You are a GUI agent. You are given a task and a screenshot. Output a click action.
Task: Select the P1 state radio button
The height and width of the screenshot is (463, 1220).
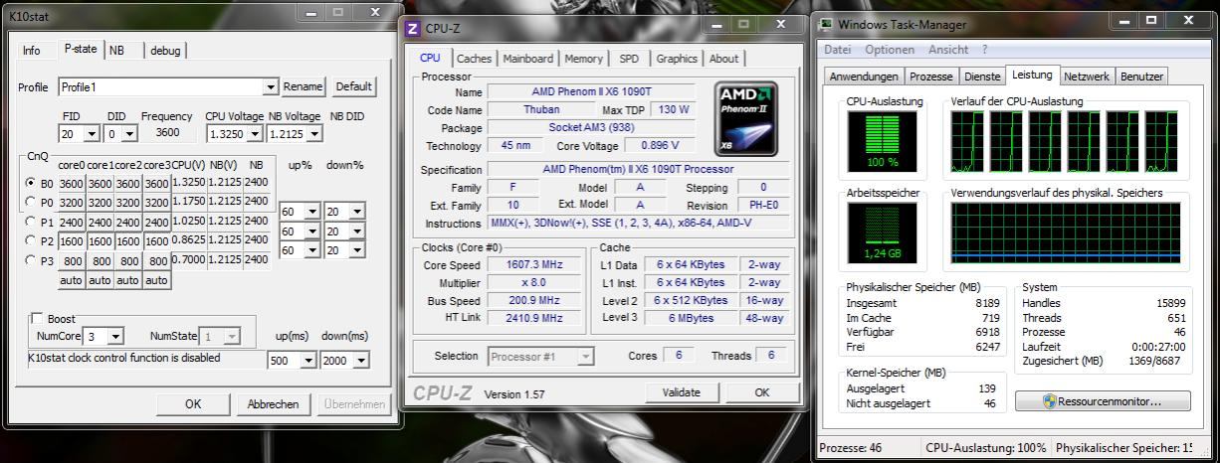pos(31,222)
